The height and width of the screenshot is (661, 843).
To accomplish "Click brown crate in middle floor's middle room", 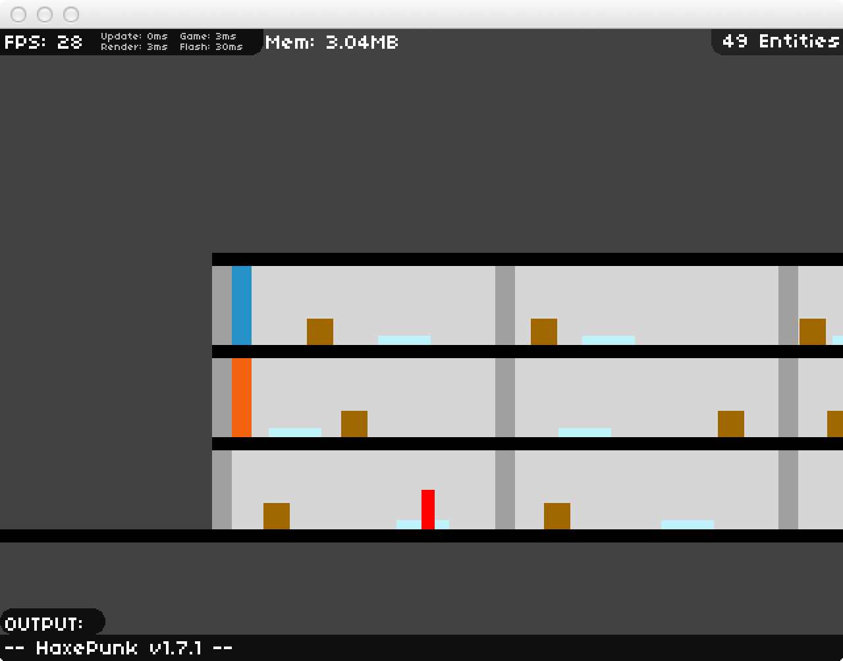I will click(x=731, y=424).
